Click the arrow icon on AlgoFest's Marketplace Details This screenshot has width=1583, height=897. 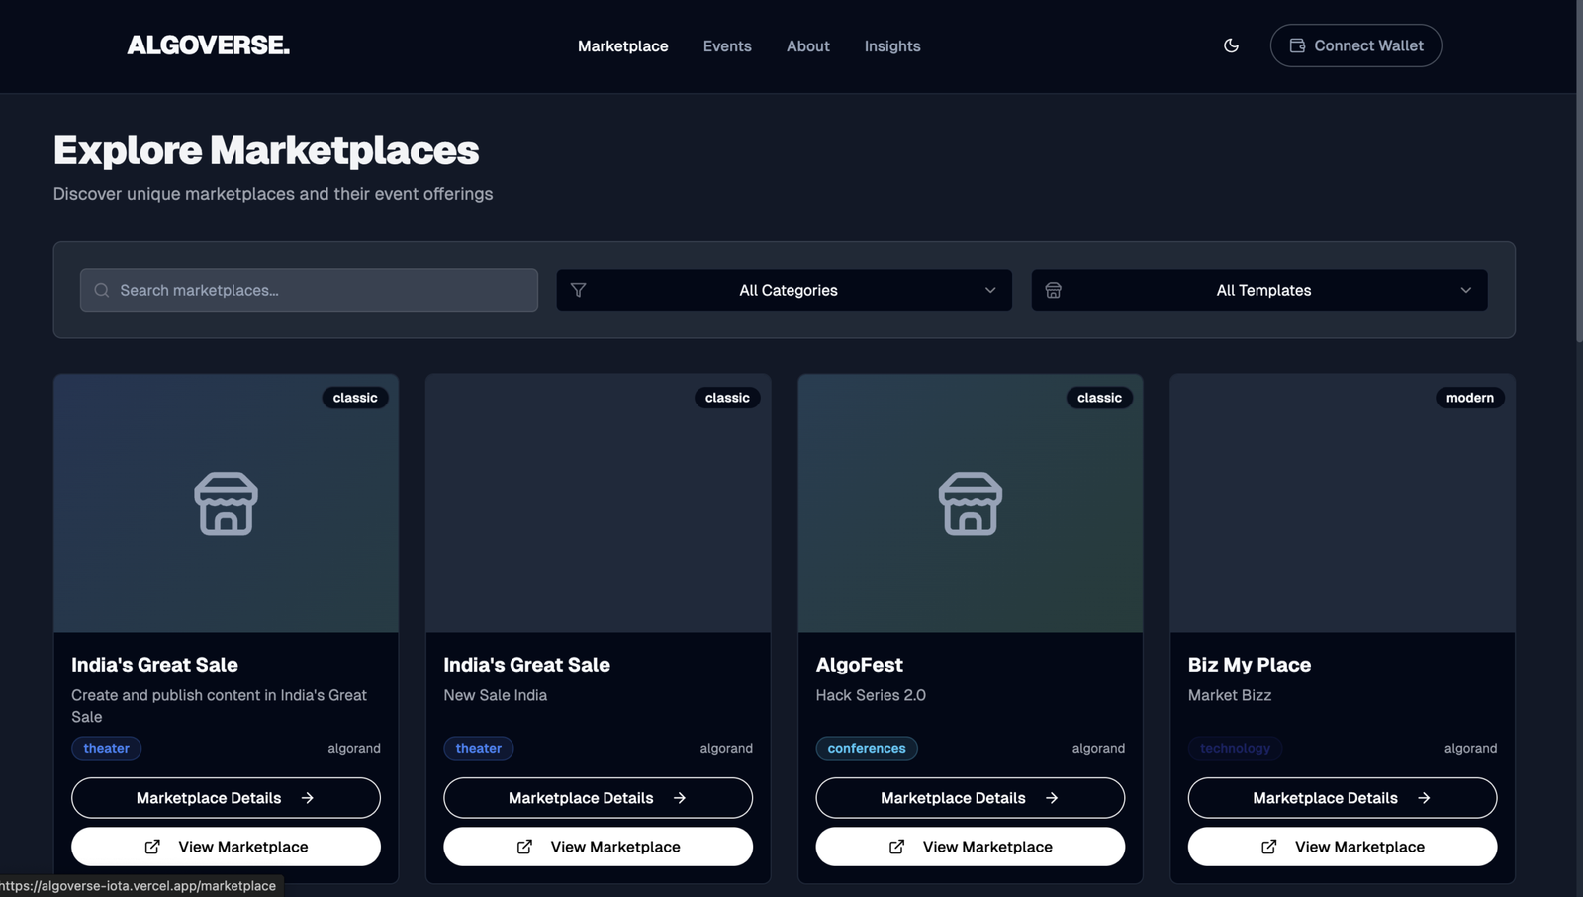tap(1052, 798)
